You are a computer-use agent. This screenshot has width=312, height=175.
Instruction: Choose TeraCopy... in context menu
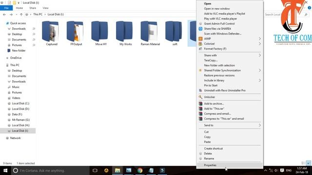(230, 60)
